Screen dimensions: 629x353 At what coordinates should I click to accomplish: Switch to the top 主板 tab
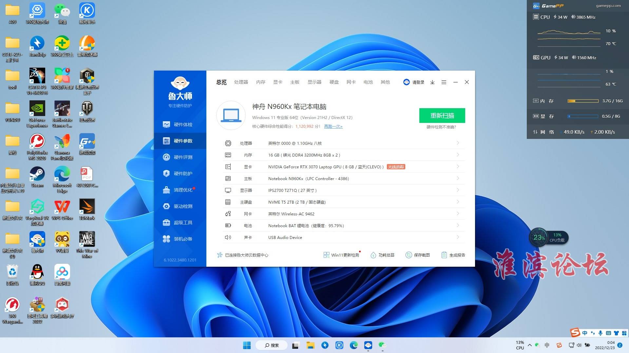295,82
